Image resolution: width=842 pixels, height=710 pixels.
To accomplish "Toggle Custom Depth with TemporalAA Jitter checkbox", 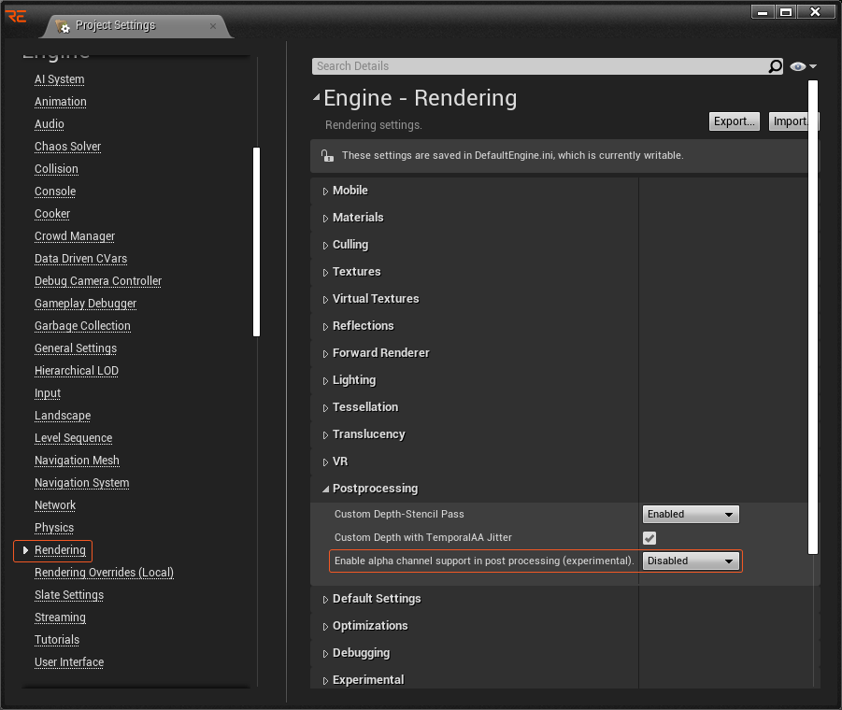I will pos(649,538).
